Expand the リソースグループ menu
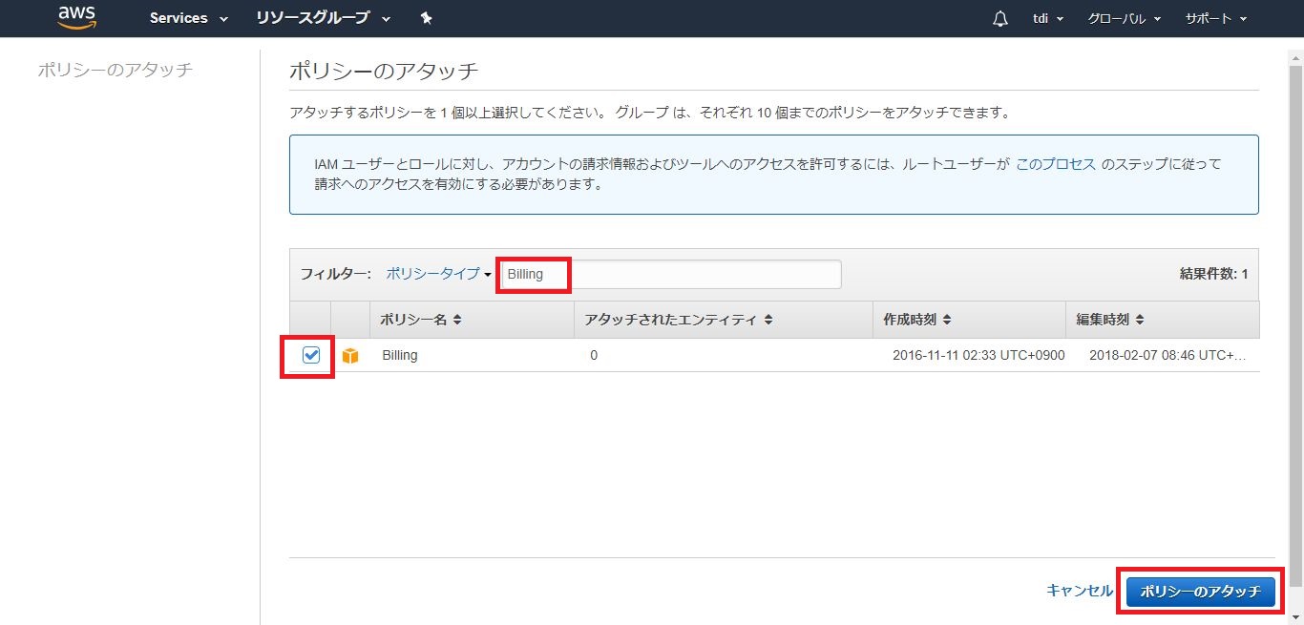Viewport: 1304px width, 625px height. point(323,18)
